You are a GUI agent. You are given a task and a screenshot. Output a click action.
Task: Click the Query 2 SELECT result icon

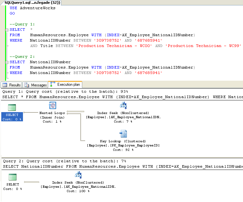[x=12, y=177]
